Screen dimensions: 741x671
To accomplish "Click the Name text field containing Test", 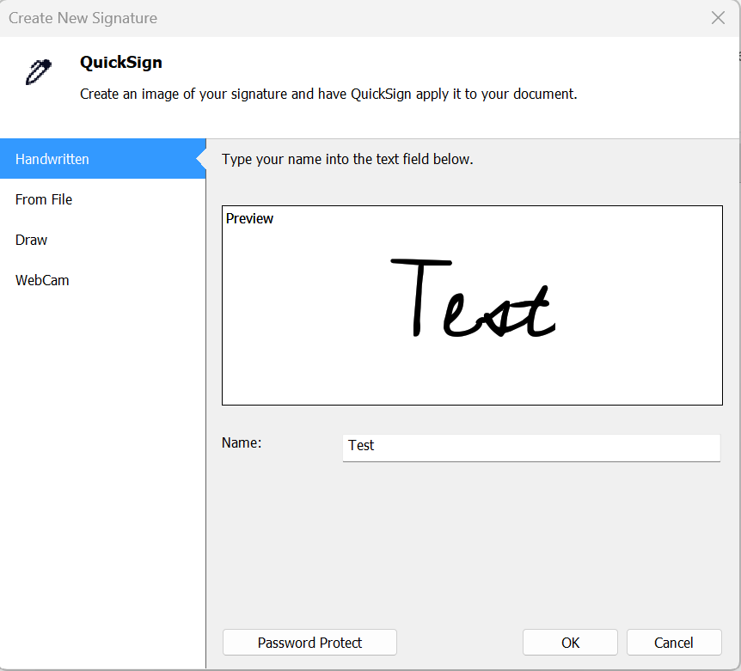I will 531,448.
